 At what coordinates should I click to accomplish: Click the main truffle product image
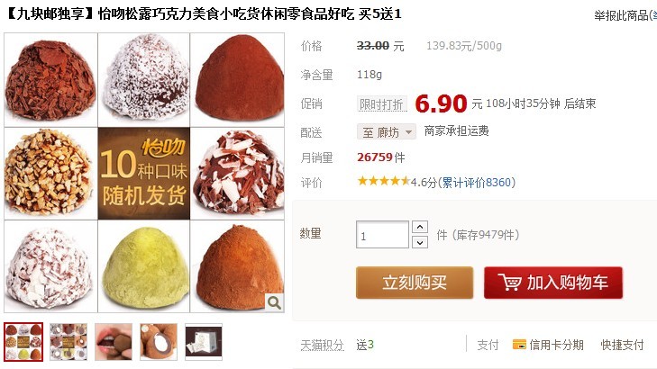[x=144, y=173]
